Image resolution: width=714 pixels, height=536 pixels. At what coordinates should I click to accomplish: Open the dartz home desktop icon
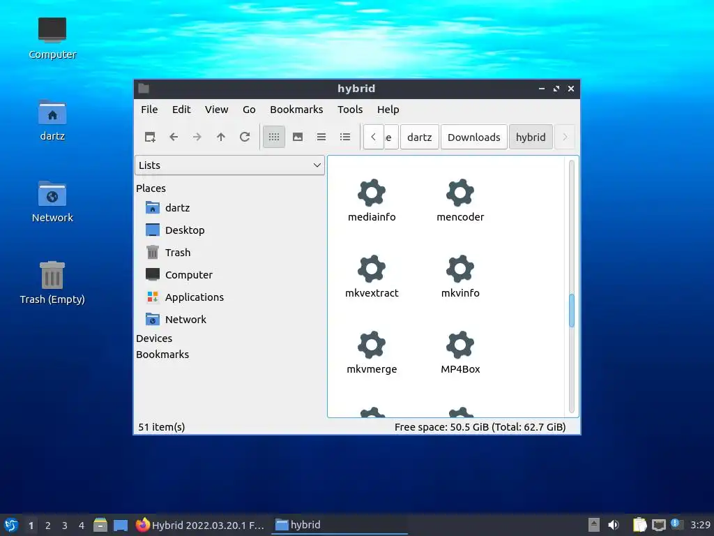click(52, 120)
